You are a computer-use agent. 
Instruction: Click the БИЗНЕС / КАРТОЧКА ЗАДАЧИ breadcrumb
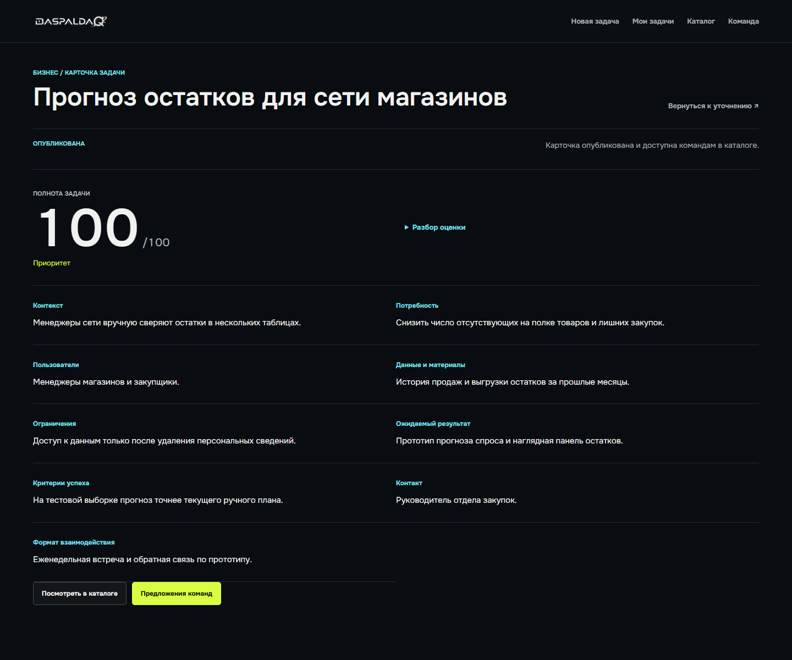click(79, 73)
